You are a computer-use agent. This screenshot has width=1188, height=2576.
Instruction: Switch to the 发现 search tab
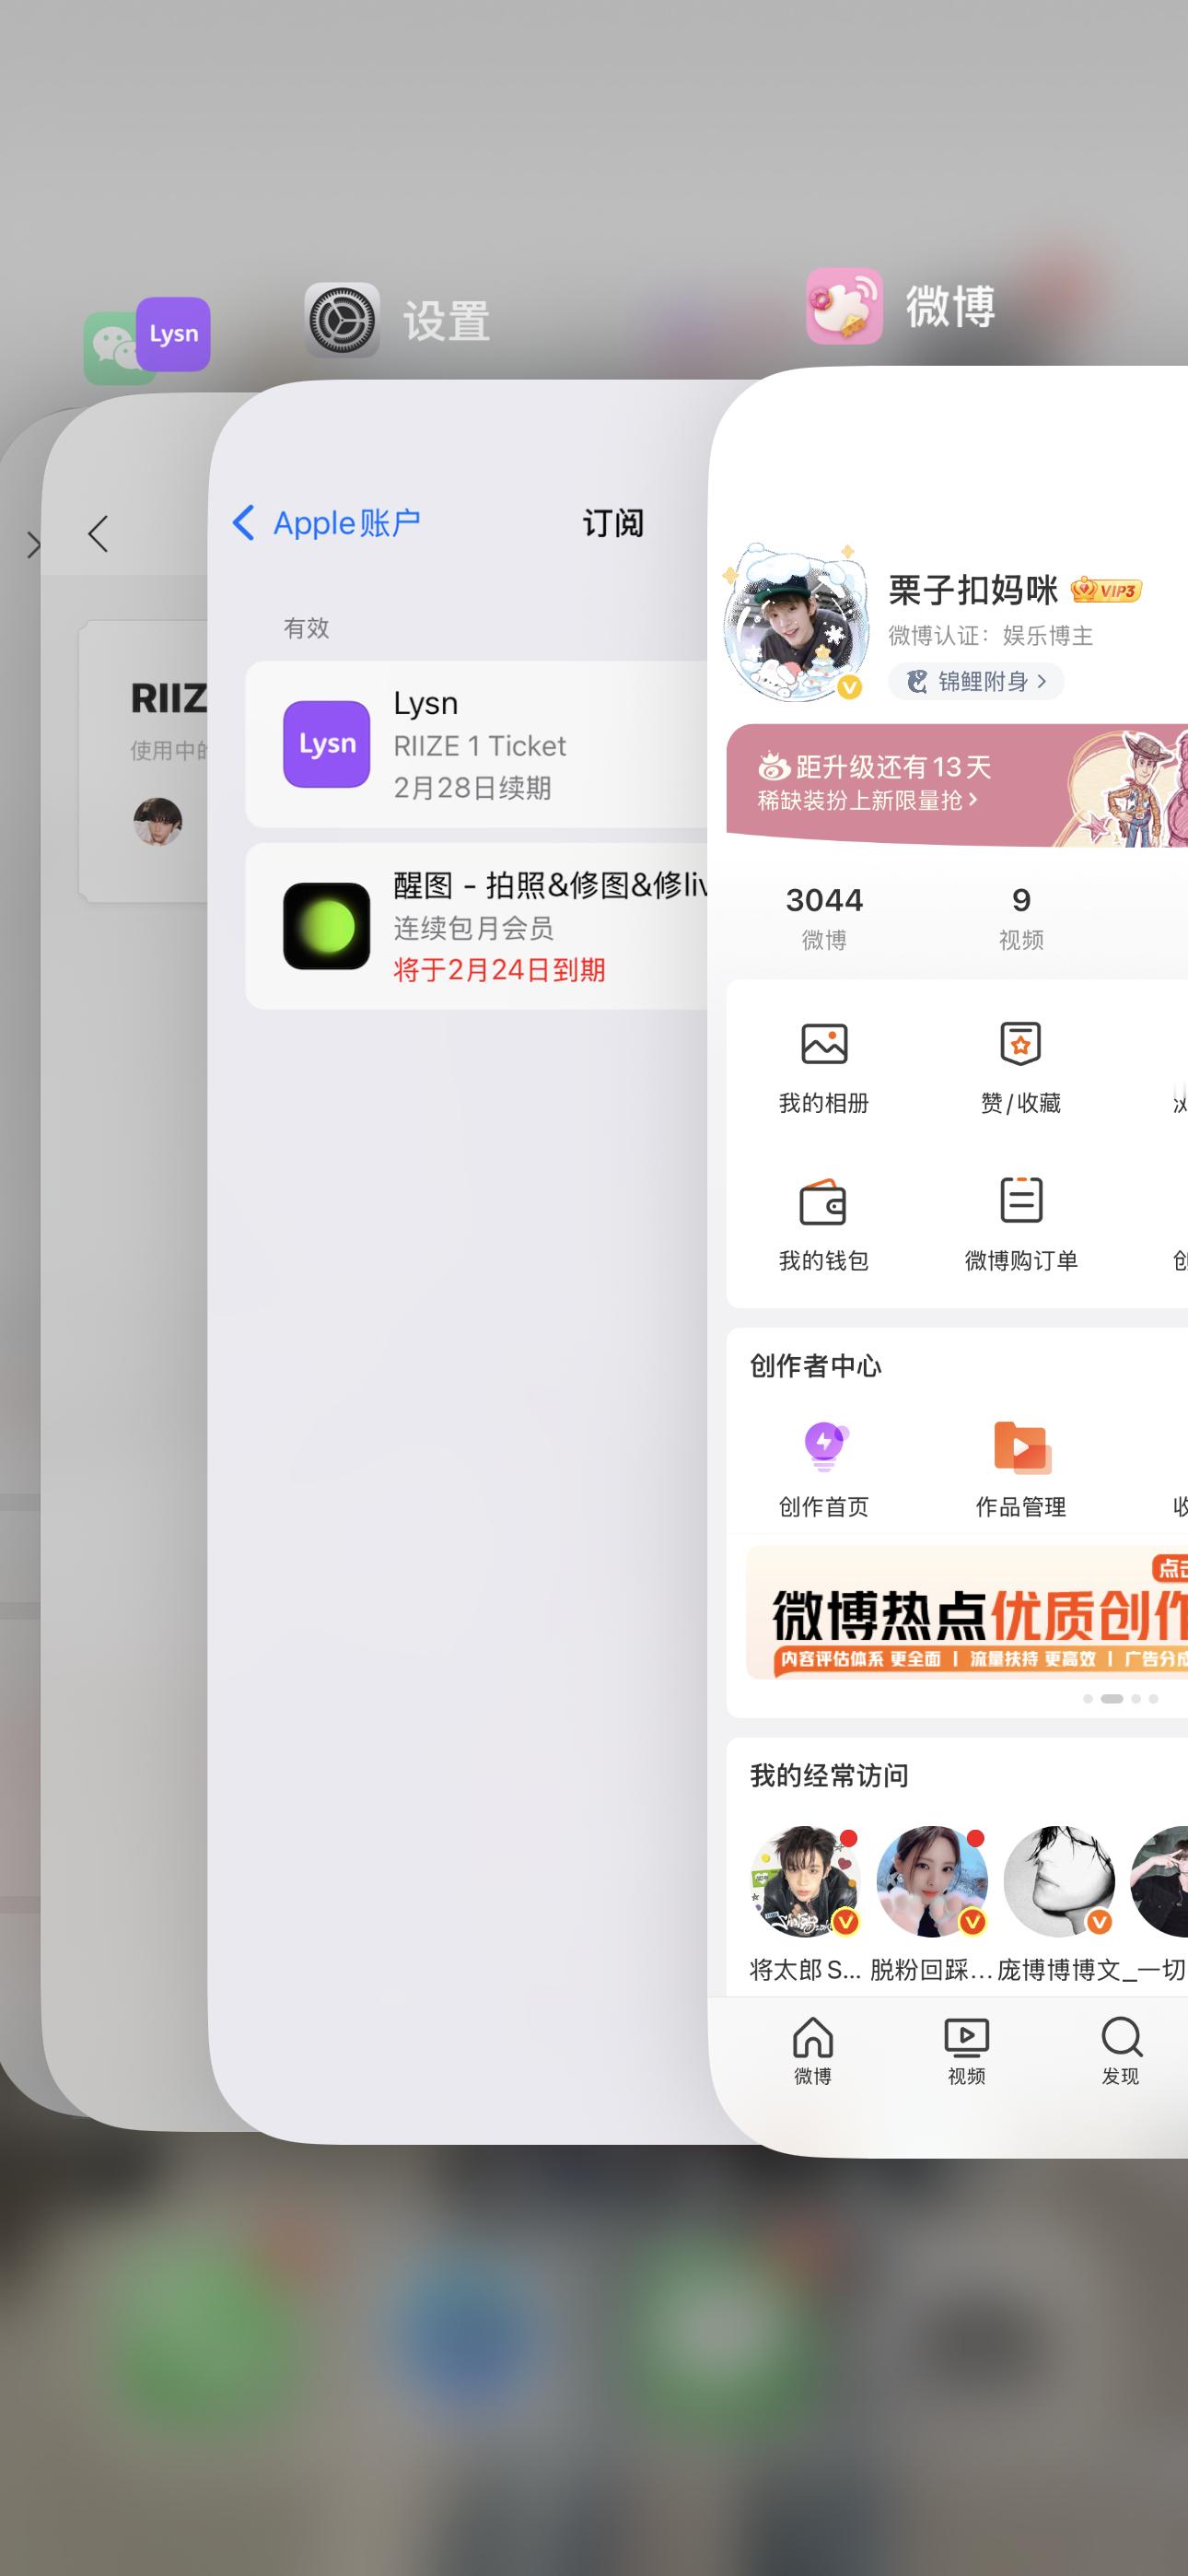[x=1121, y=2049]
